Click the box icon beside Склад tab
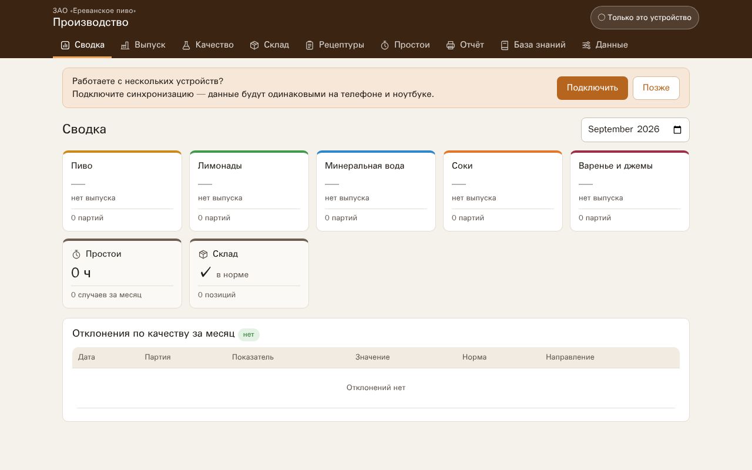 254,45
